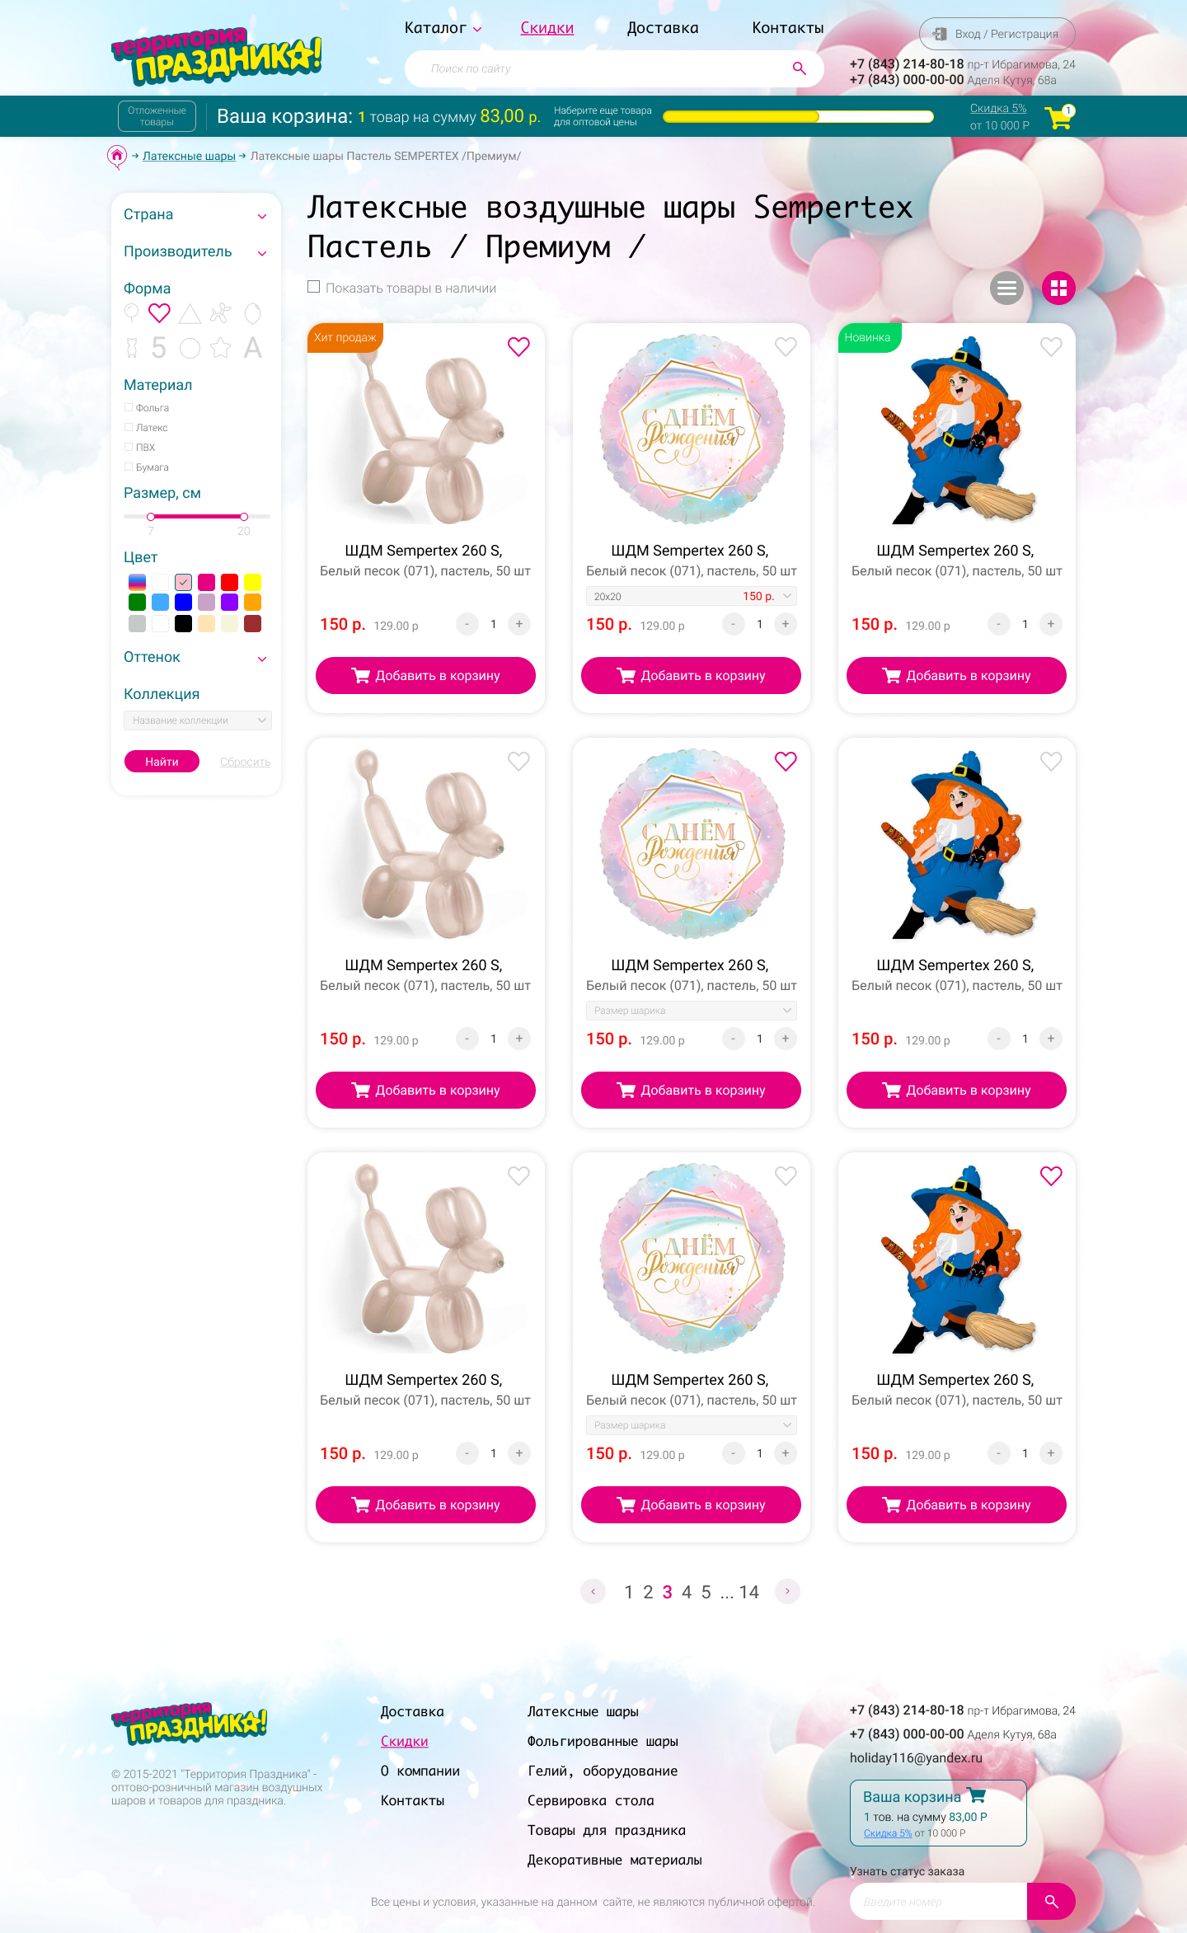Image resolution: width=1187 pixels, height=1933 pixels.
Task: Select the heart shape filter icon
Action: pos(159,313)
